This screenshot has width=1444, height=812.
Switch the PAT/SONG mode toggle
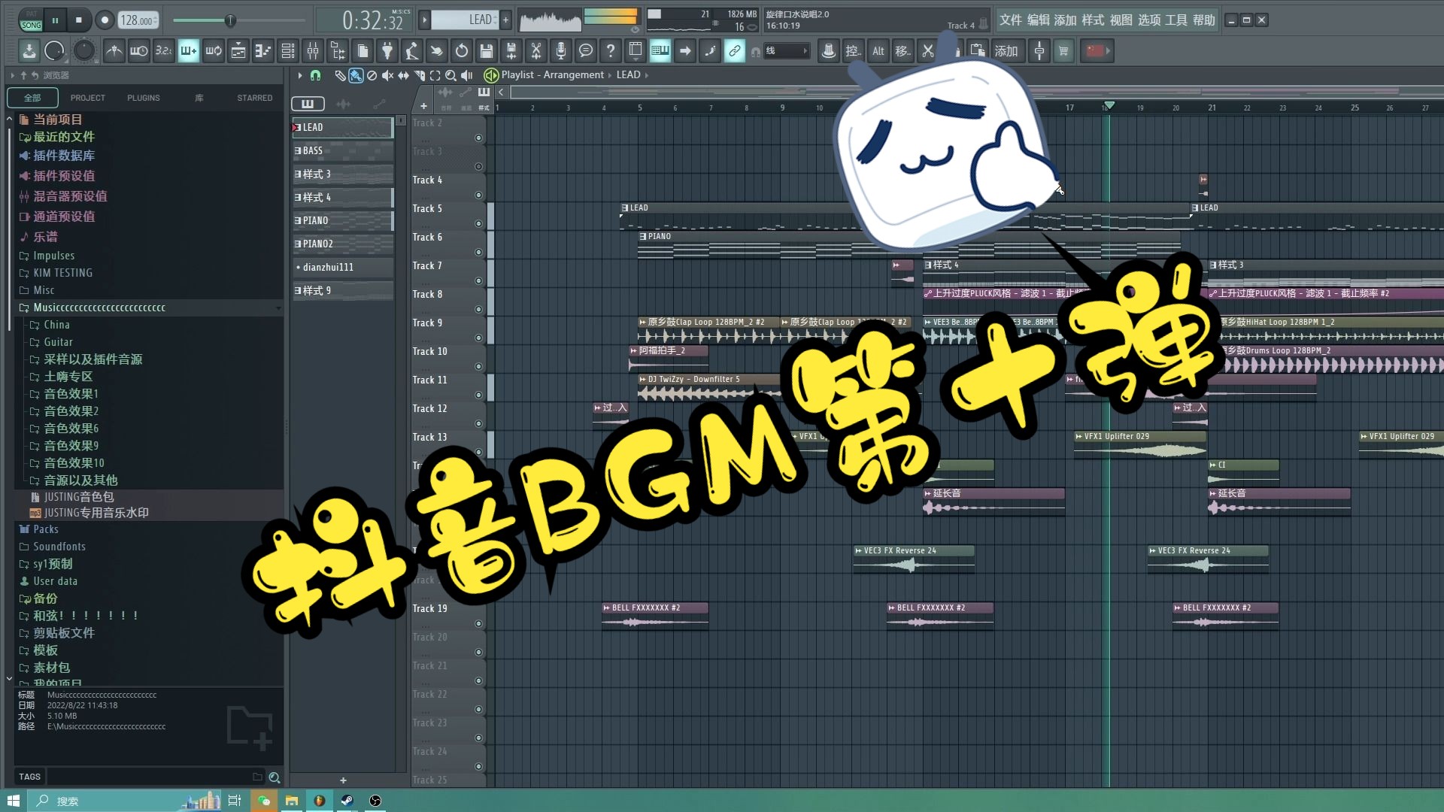click(32, 20)
